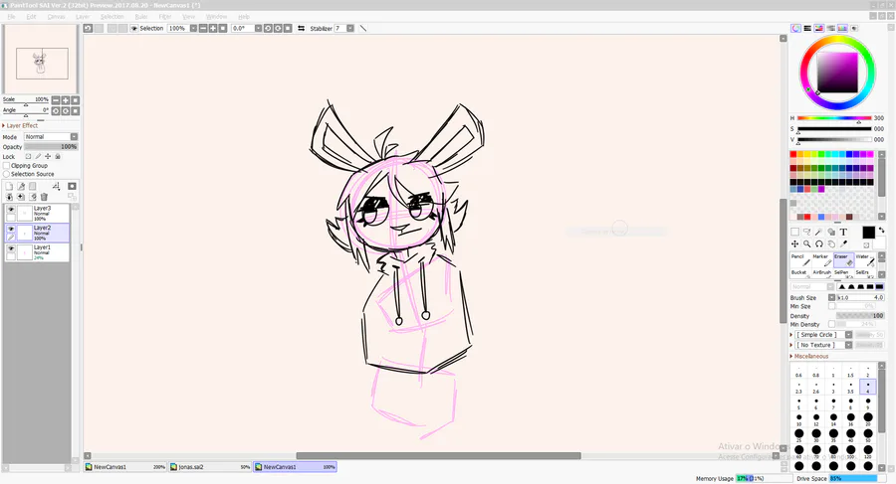This screenshot has width=896, height=484.
Task: Select the Zoom magnifier tool
Action: 806,243
